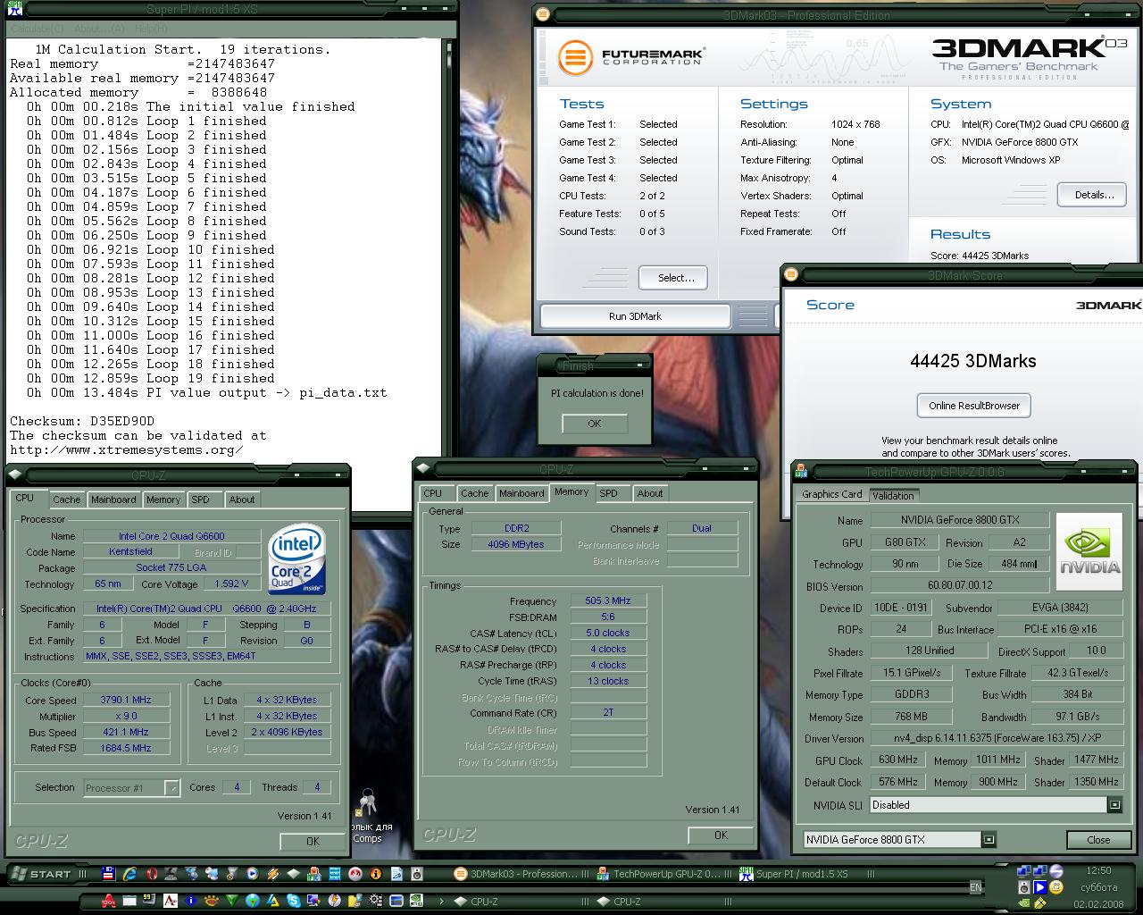Image resolution: width=1143 pixels, height=915 pixels.
Task: Select the Graphics Card tab in GPU-Z
Action: 831,494
